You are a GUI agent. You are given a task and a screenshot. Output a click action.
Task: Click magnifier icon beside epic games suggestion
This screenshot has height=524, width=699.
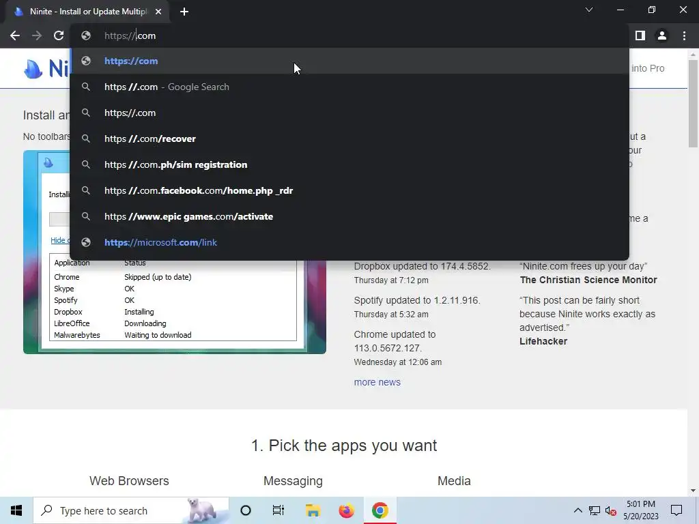[x=86, y=216]
